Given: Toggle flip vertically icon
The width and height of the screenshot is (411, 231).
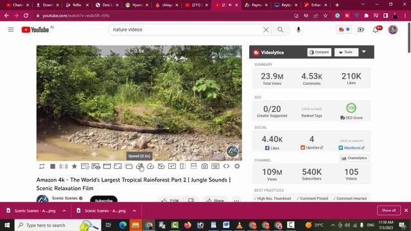Looking at the screenshot, I should click(x=194, y=166).
